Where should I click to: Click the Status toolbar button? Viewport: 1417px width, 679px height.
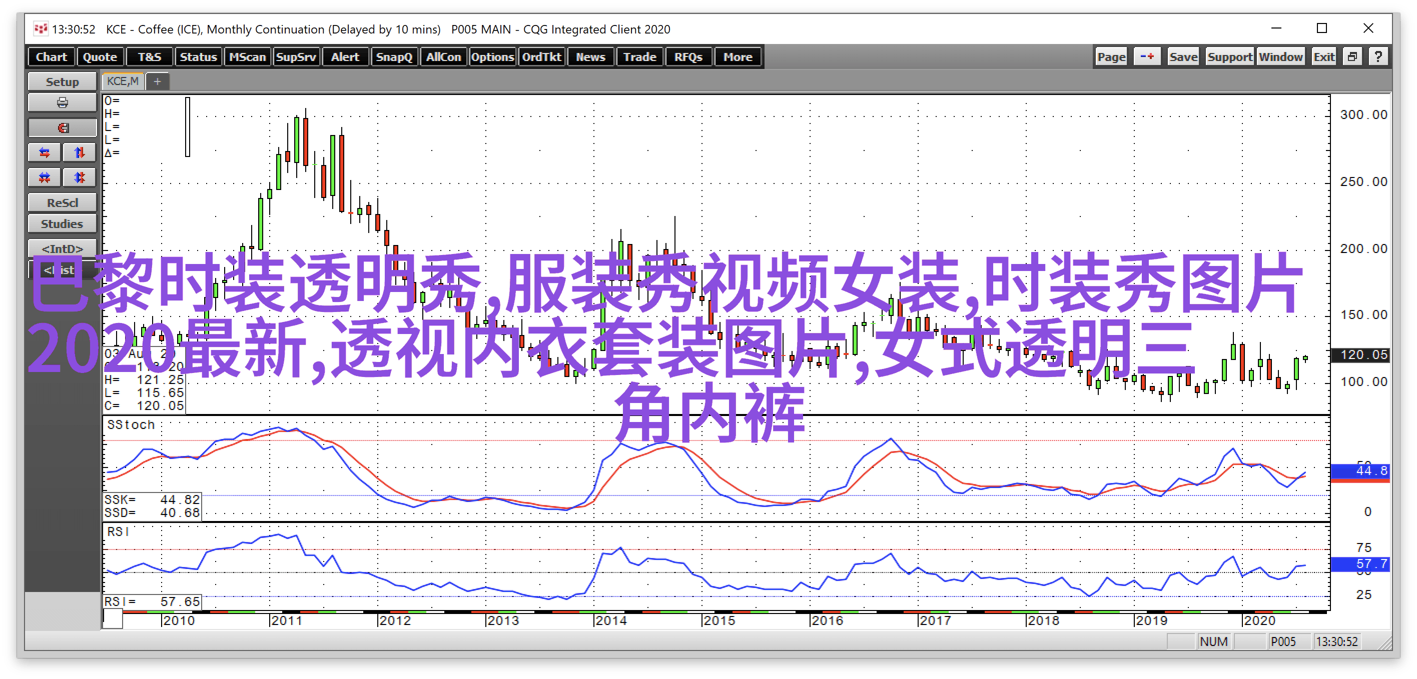(x=198, y=56)
